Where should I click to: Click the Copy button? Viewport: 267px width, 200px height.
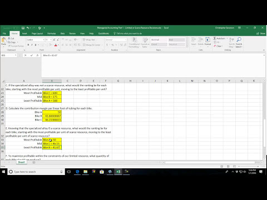pyautogui.click(x=12, y=42)
